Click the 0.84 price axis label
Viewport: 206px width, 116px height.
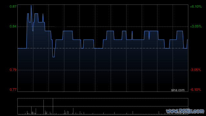(13, 26)
